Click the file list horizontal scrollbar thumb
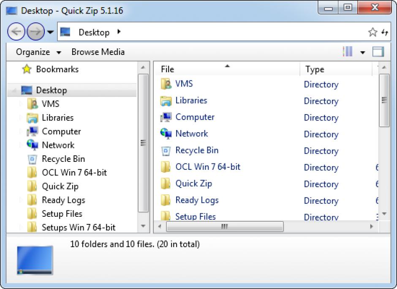Image resolution: width=397 pixels, height=289 pixels. coord(225,226)
